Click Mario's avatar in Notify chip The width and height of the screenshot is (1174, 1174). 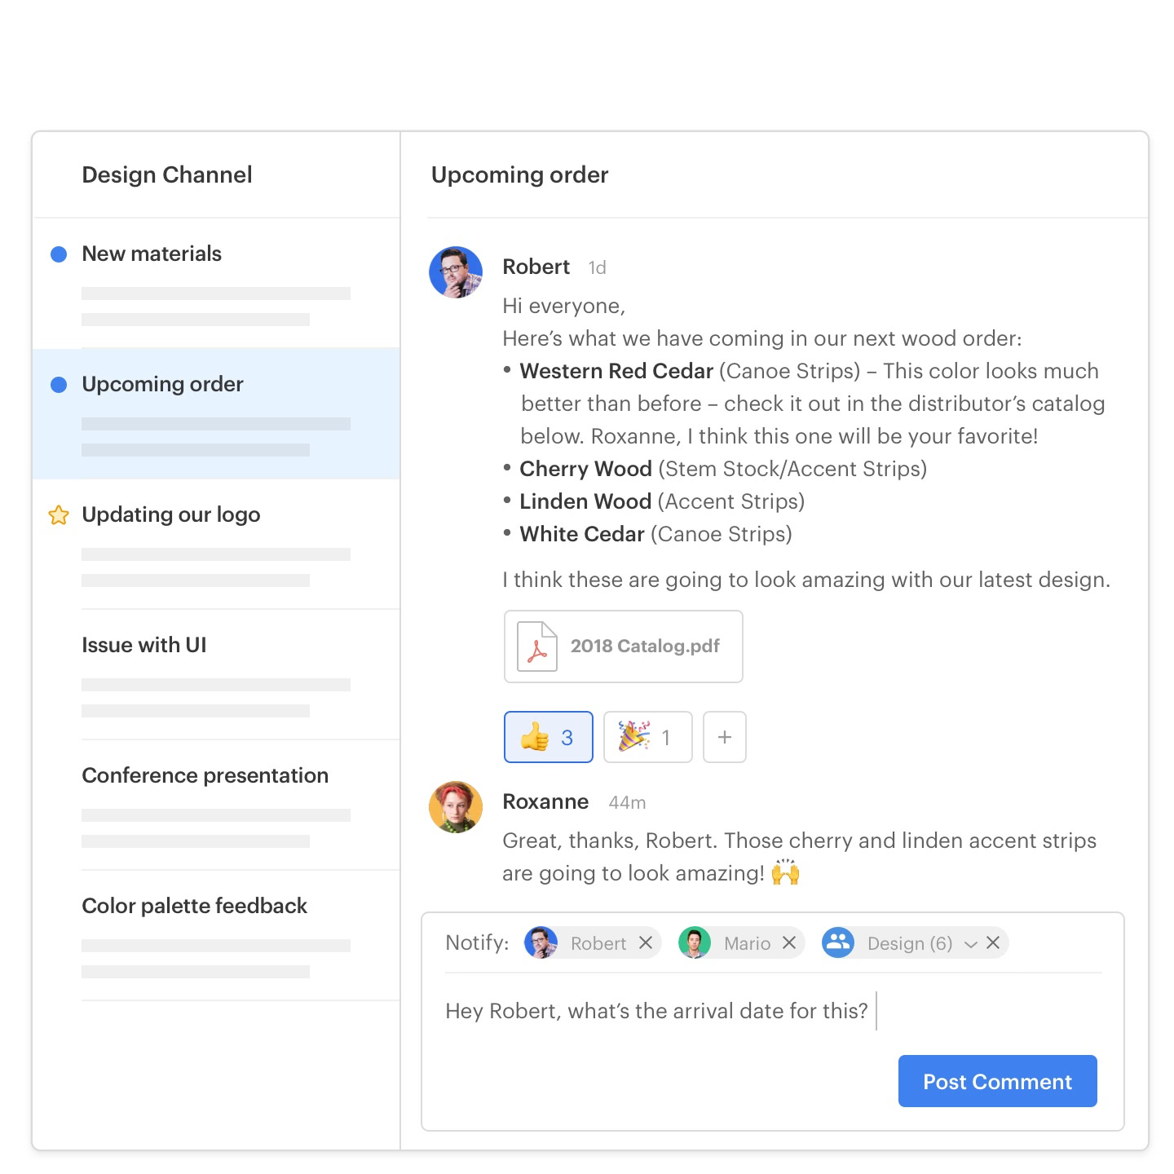(695, 943)
